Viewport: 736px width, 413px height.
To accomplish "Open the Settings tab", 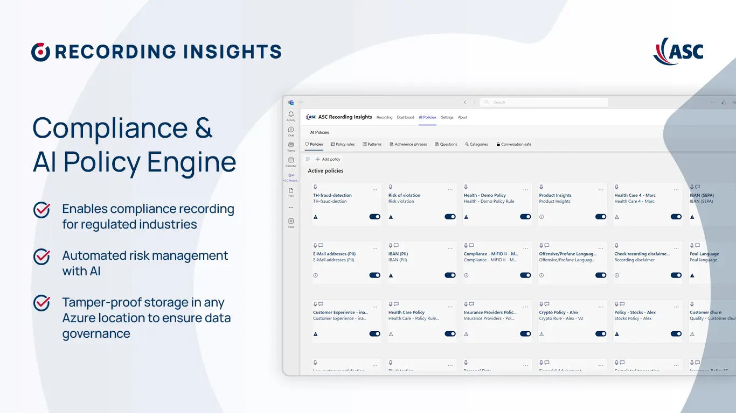I will [447, 117].
